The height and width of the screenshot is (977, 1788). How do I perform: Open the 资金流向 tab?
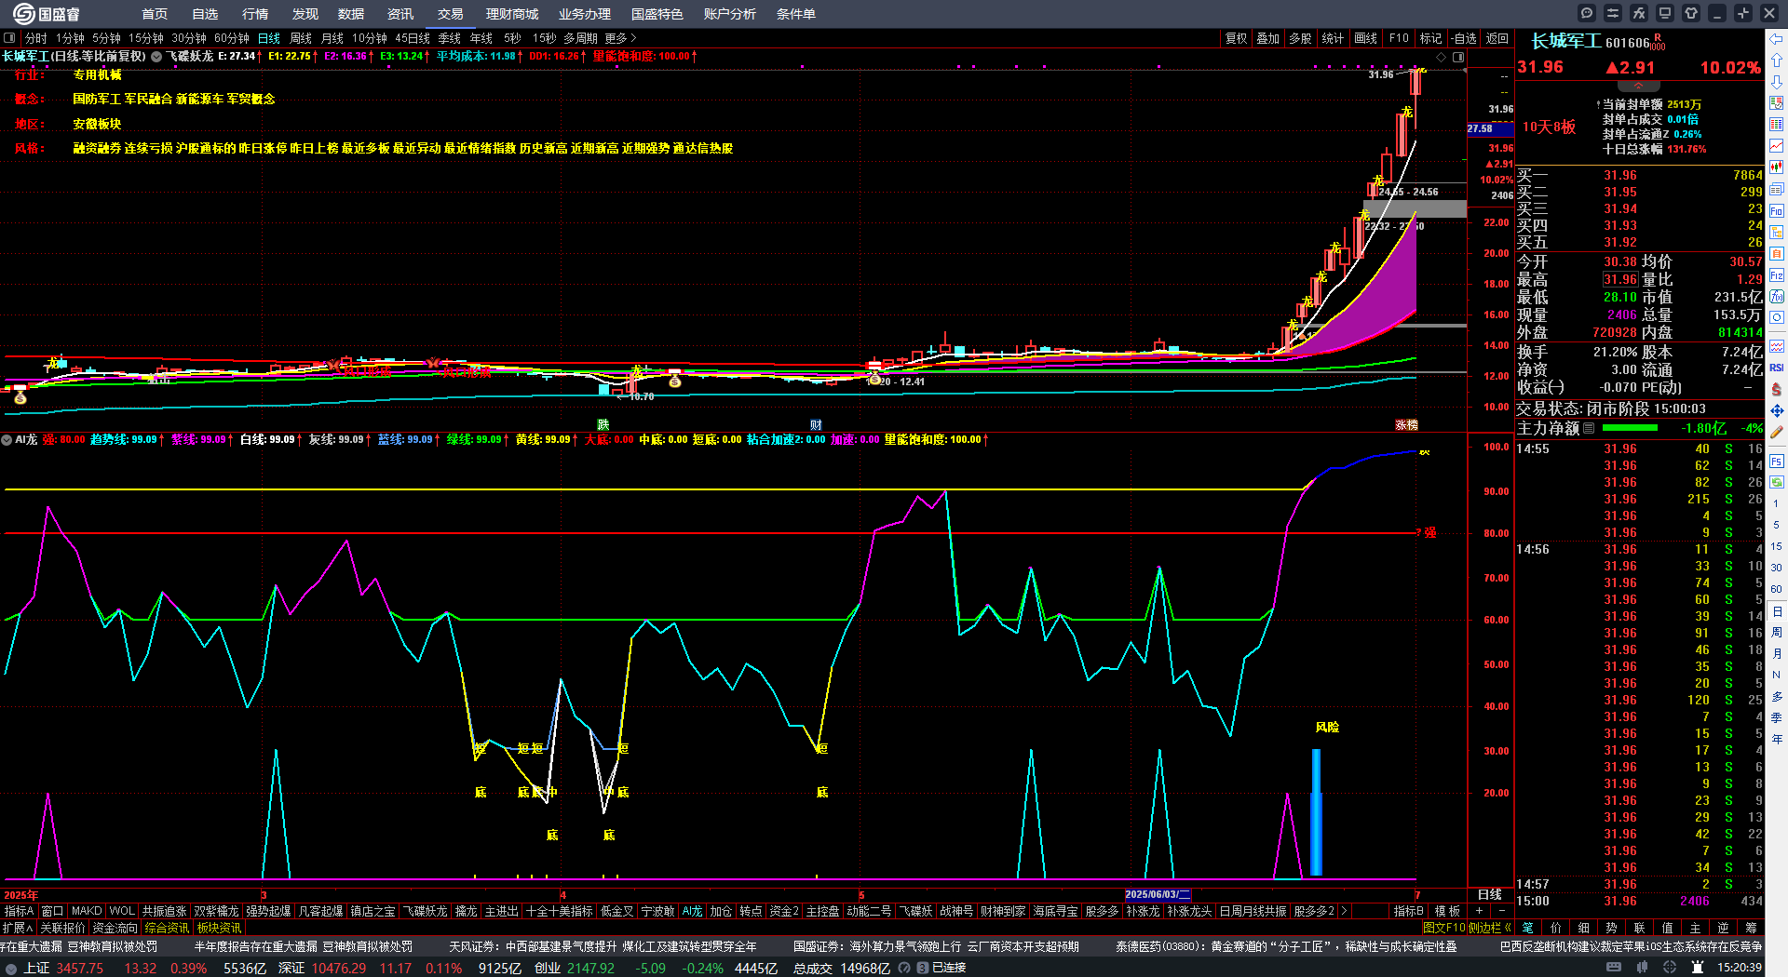pos(115,928)
